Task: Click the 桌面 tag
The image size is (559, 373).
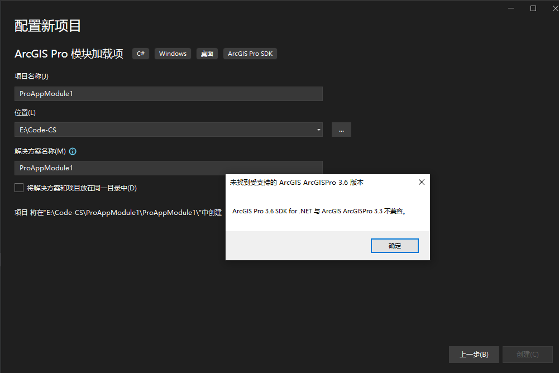Action: click(207, 54)
